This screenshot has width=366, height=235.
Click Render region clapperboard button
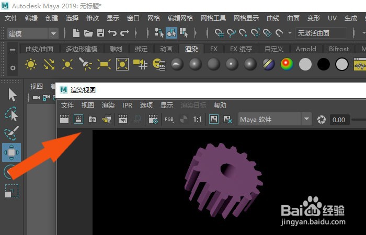click(x=78, y=119)
